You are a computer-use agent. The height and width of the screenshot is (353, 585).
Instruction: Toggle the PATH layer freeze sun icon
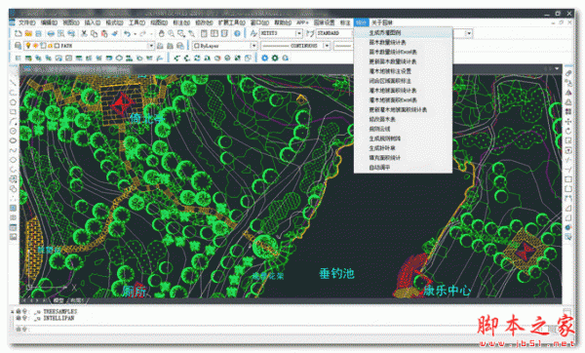tap(36, 46)
